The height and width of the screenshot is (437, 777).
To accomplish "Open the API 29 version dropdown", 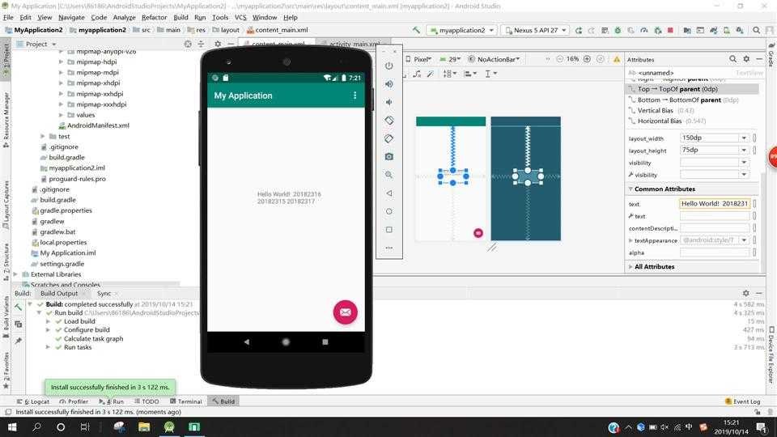I will click(451, 59).
